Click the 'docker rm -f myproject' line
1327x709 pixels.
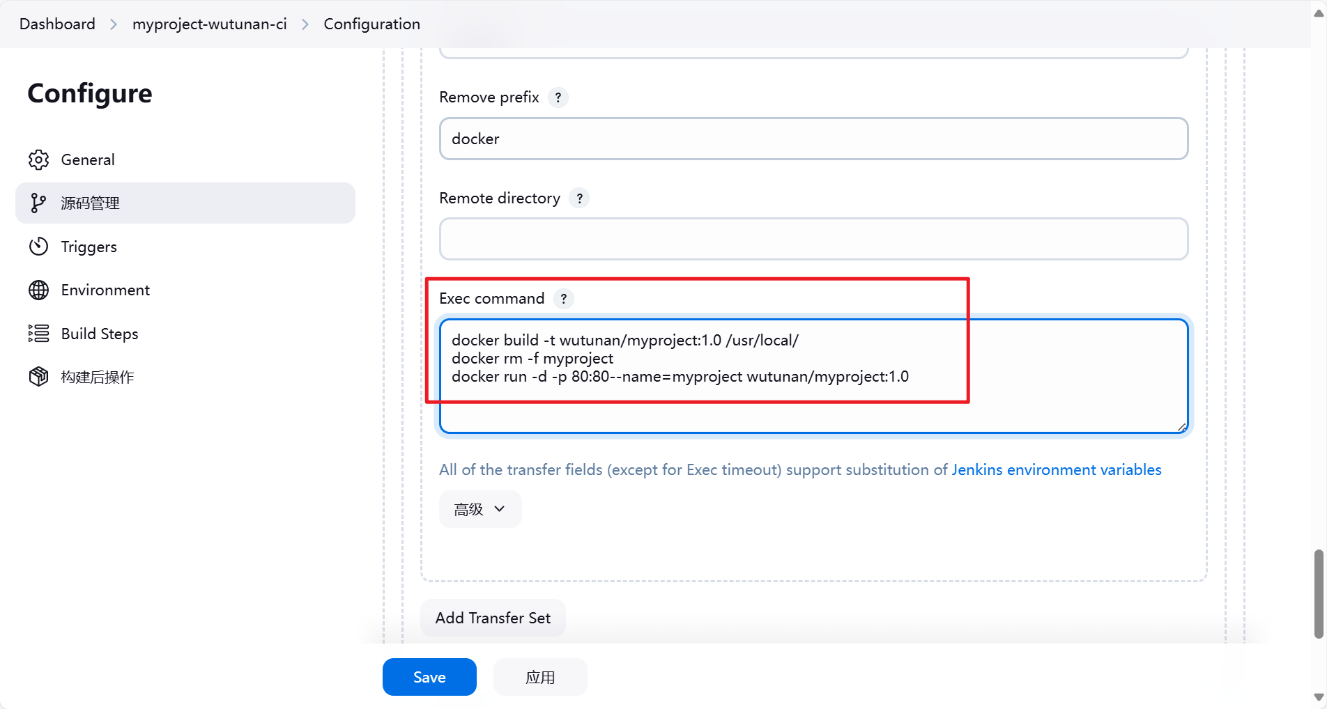(x=532, y=359)
